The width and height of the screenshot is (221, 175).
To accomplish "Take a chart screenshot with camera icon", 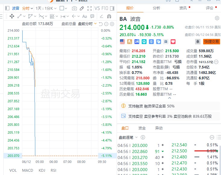I will [x=74, y=8].
